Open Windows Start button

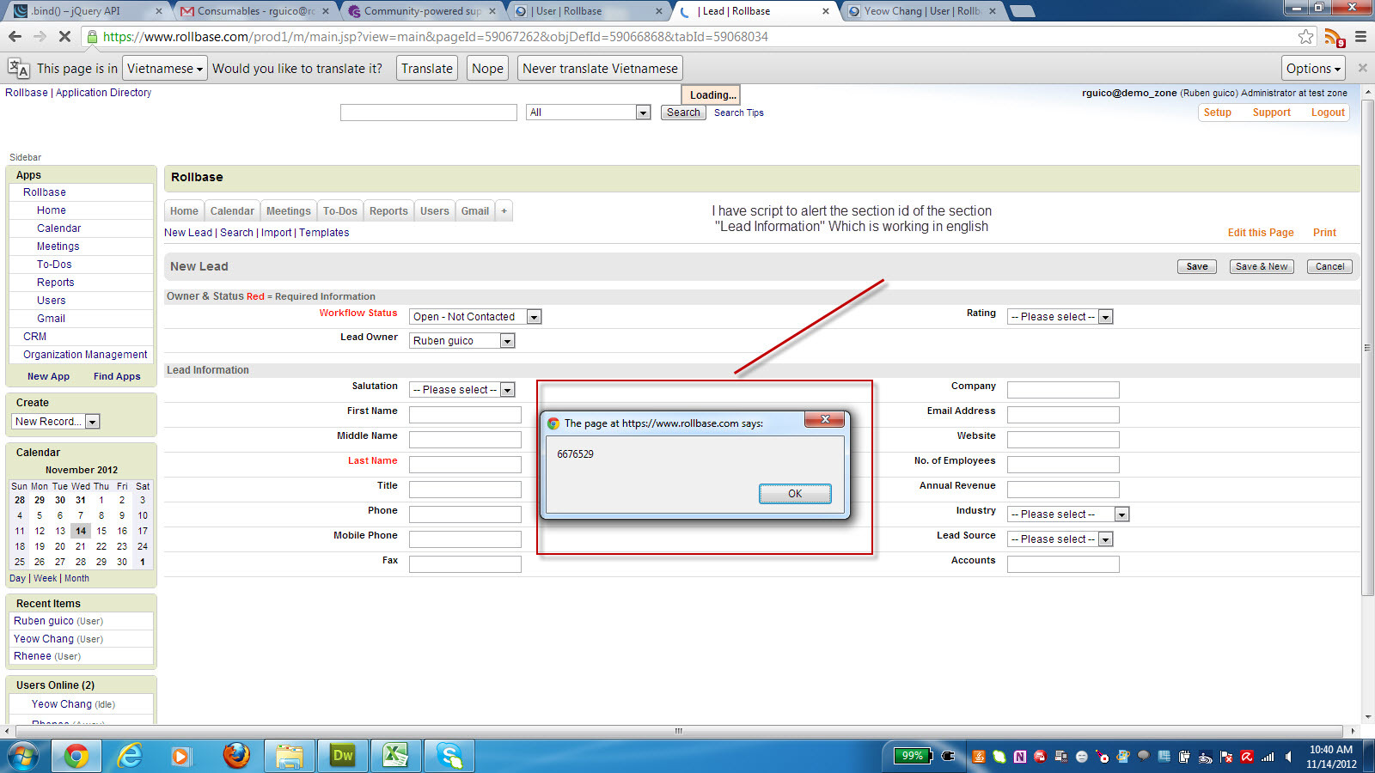click(24, 756)
